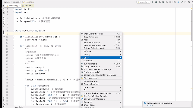Click the info icon in PyCharm update notification
This screenshot has width=193, height=108.
click(x=145, y=103)
